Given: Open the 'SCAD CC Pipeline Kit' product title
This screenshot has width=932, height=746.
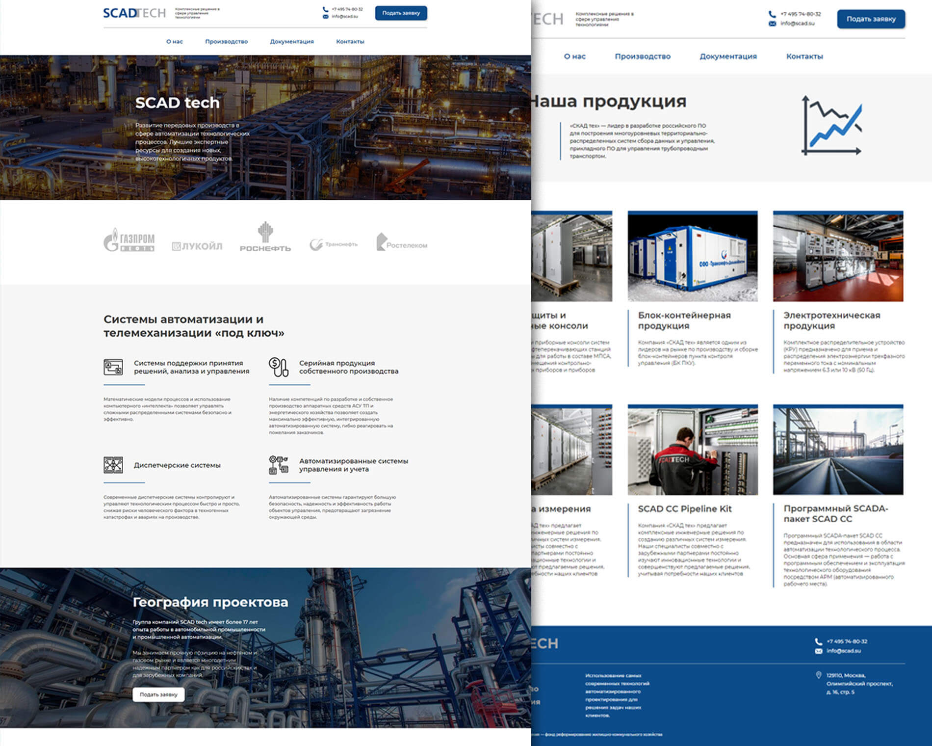Looking at the screenshot, I should 684,509.
